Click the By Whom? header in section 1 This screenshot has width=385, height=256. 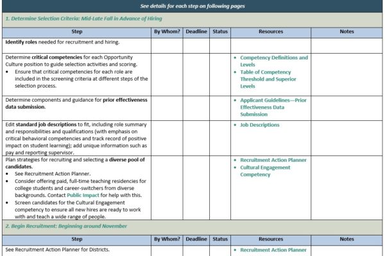click(x=167, y=31)
